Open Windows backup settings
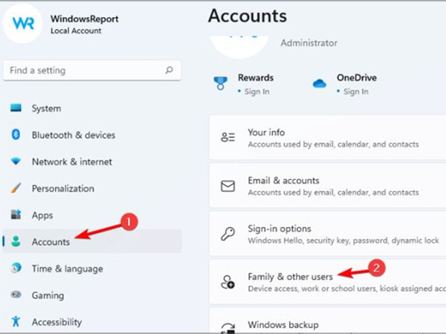The width and height of the screenshot is (446, 334). pos(327,324)
